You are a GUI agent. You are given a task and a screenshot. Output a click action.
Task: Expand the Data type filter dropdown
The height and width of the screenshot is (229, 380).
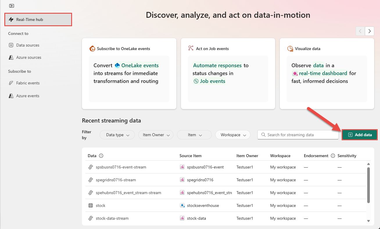tap(117, 135)
